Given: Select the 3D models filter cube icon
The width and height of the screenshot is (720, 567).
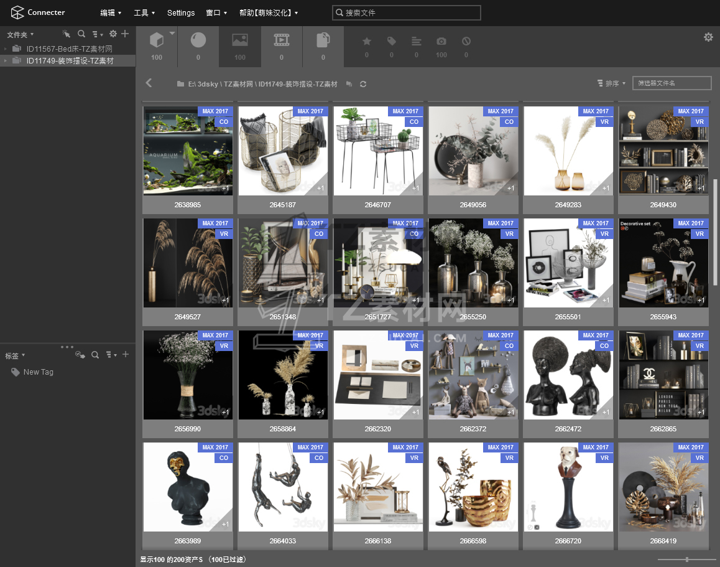Looking at the screenshot, I should tap(157, 41).
